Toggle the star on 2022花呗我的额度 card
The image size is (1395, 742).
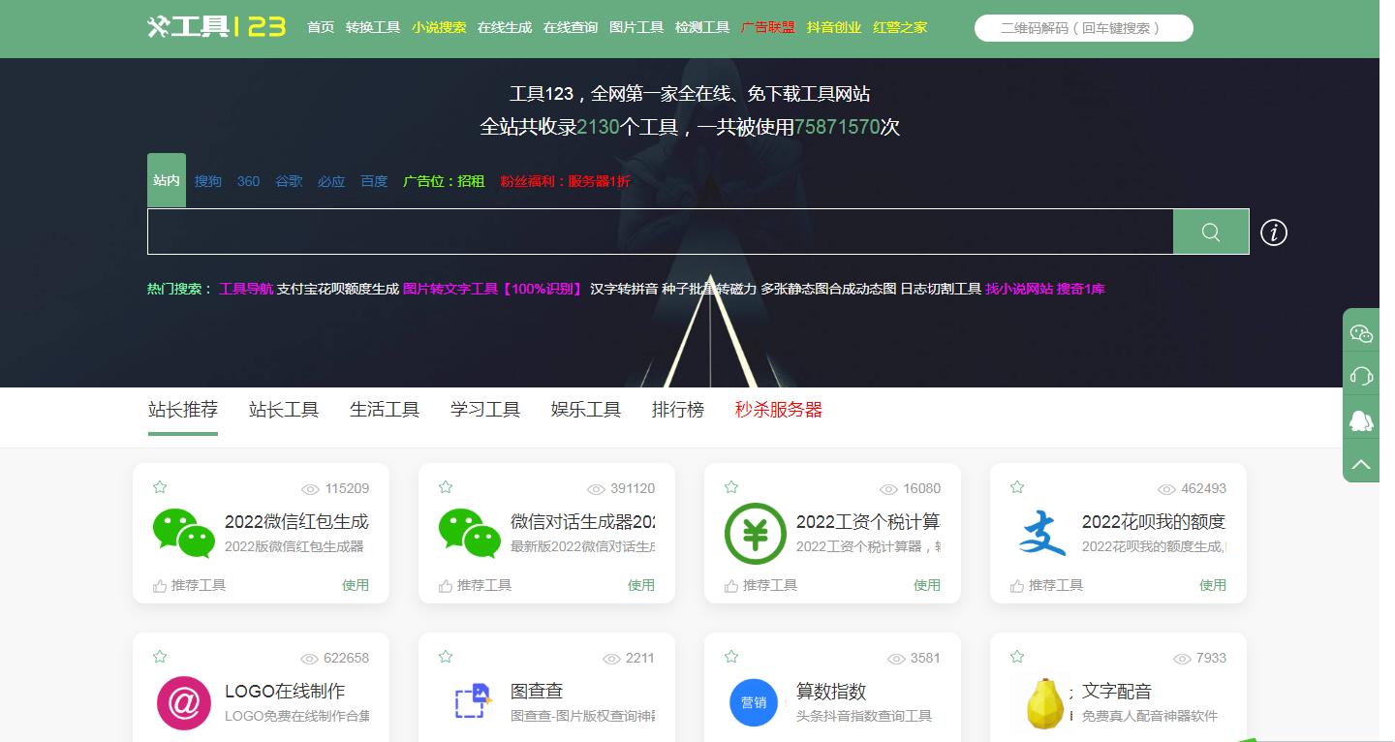[1016, 488]
